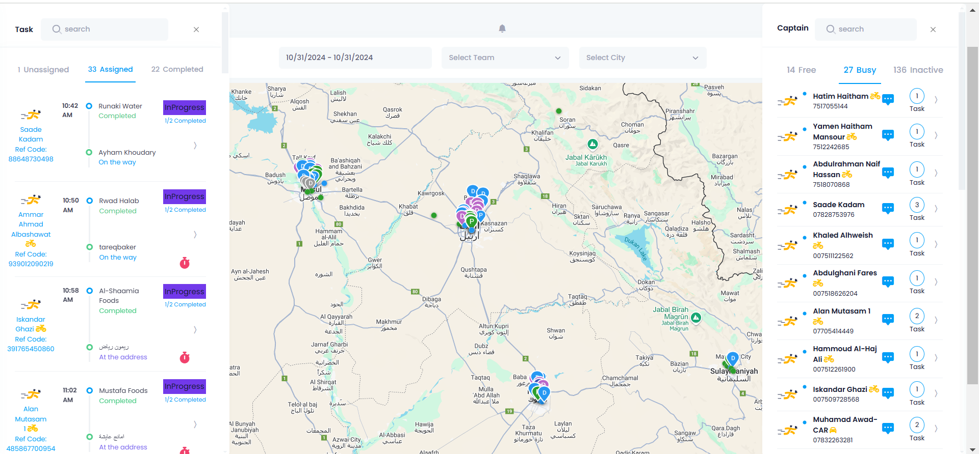Open chat with Alan Mutasam 1
This screenshot has width=979, height=454.
[x=888, y=320]
